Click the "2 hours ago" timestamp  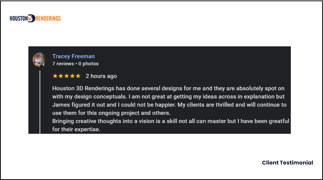click(101, 76)
